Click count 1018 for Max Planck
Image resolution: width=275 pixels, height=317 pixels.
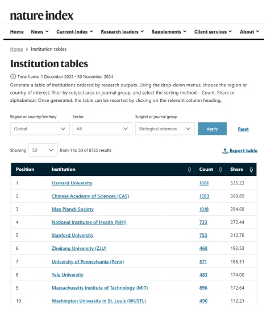(x=204, y=209)
